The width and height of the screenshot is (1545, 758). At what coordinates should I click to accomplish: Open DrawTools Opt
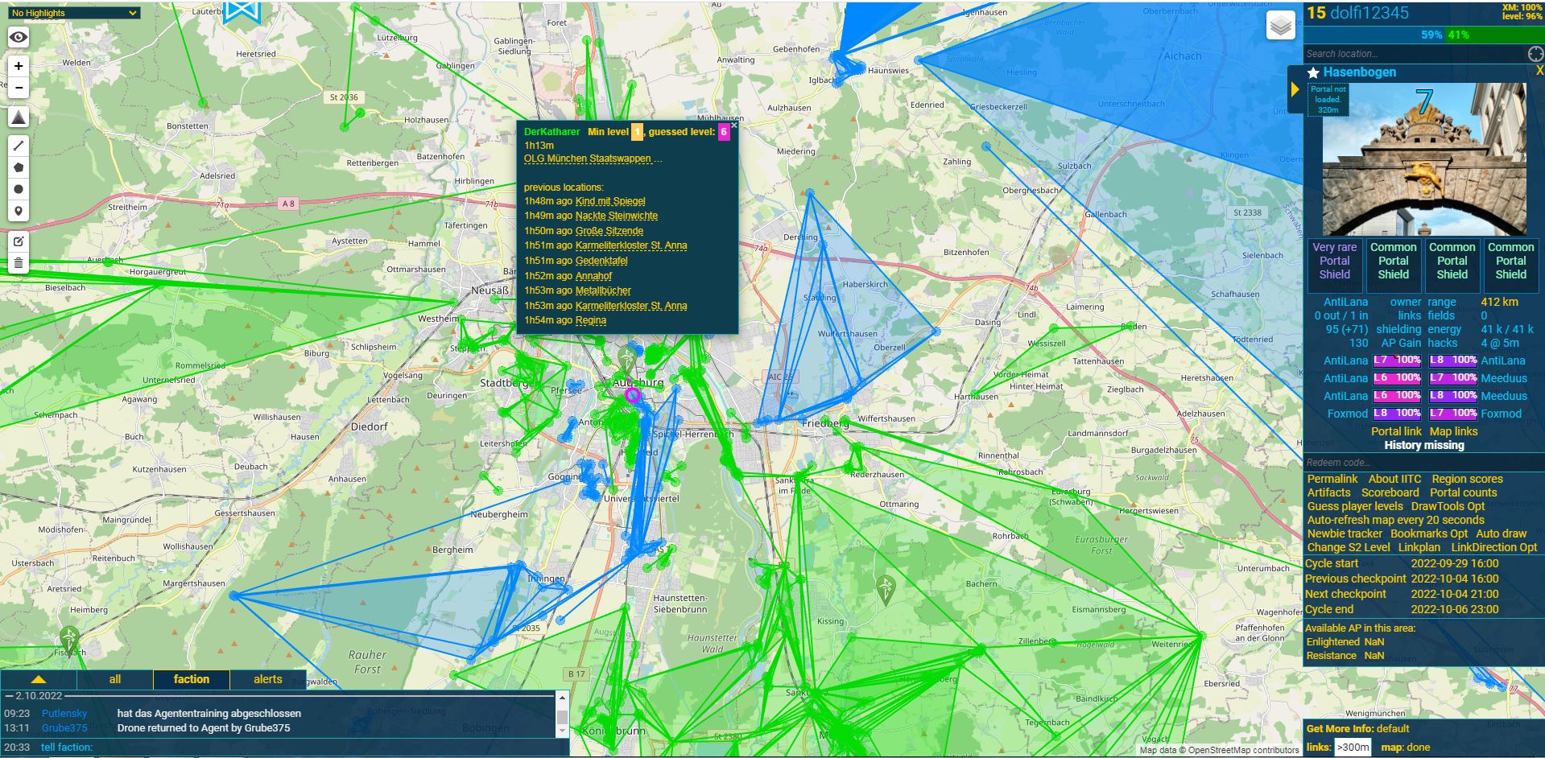tap(1448, 506)
